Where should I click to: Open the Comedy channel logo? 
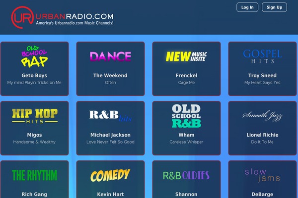(110, 175)
